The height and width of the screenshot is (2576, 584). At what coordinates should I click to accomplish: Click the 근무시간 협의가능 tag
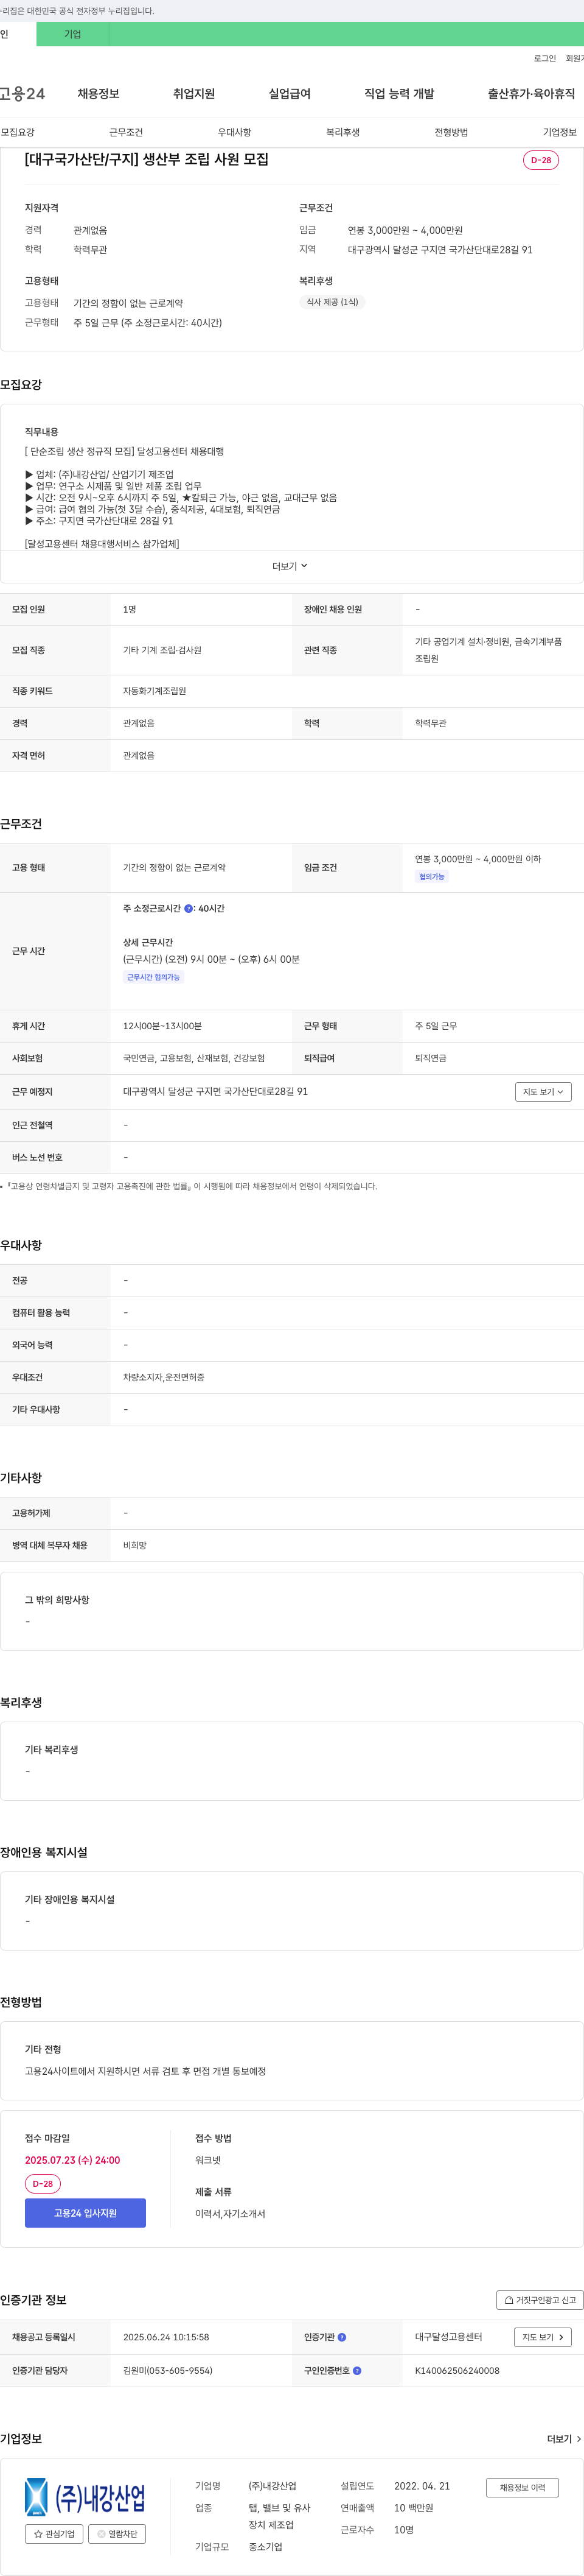[154, 977]
